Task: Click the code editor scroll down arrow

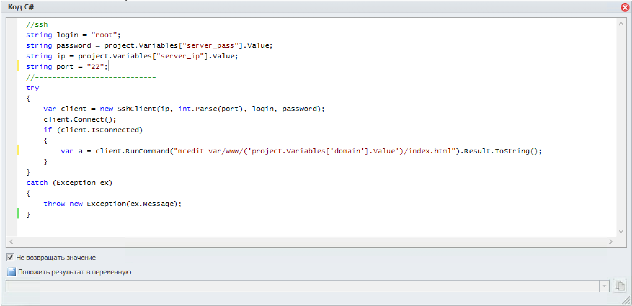Action: 621,231
